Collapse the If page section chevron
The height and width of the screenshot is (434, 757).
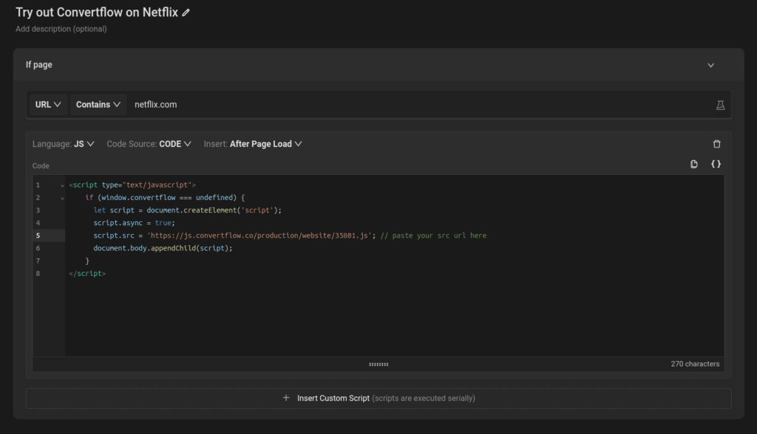(x=710, y=65)
